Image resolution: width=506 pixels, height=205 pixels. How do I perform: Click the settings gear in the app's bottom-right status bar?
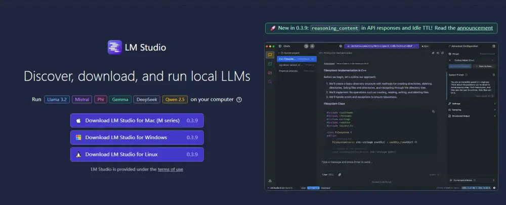[x=494, y=188]
